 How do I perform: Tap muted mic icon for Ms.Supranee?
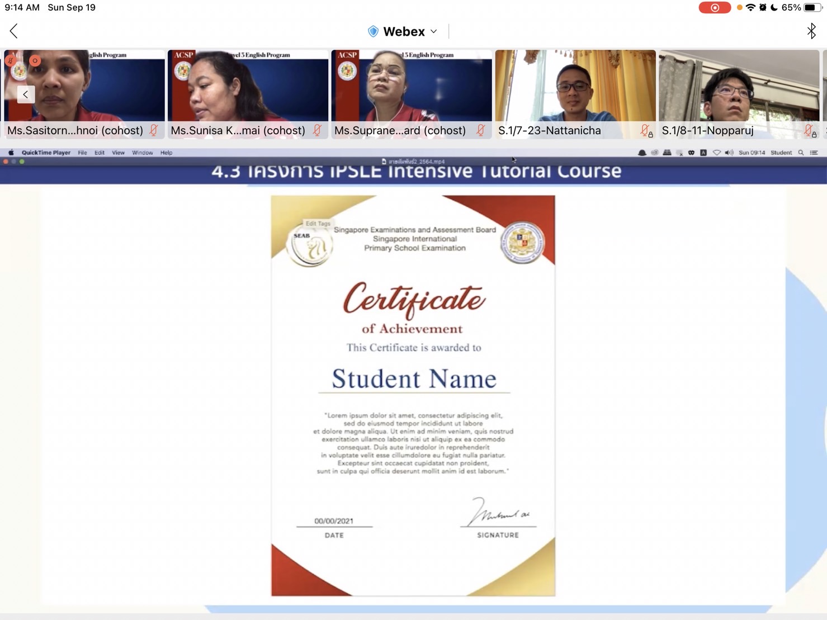click(481, 130)
